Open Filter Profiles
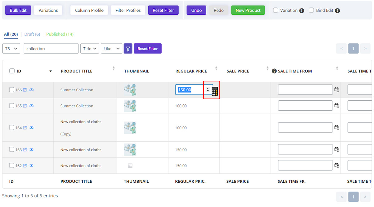Screen dimensions: 374x207 (128, 10)
